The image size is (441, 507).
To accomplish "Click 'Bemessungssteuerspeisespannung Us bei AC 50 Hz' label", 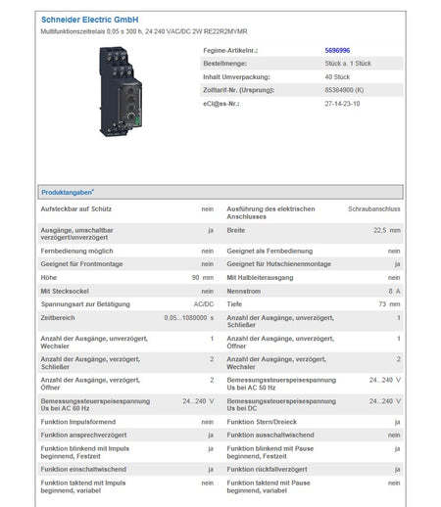I will click(281, 384).
